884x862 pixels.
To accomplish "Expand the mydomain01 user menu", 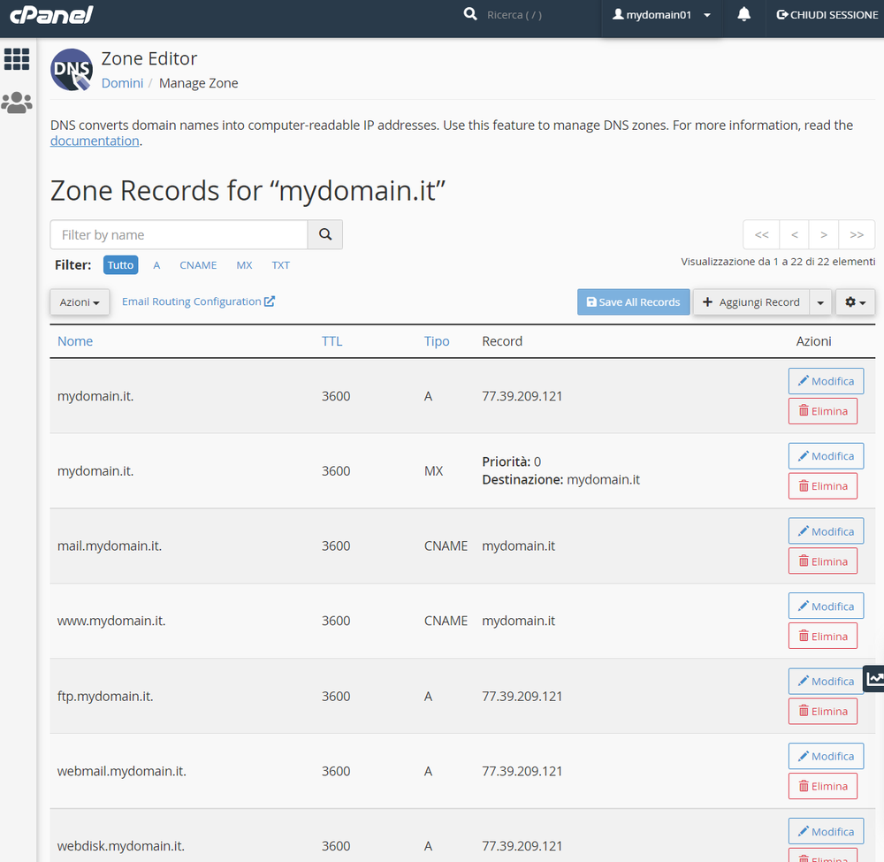I will 660,15.
